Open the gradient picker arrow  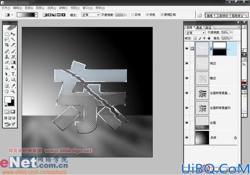click(36, 15)
